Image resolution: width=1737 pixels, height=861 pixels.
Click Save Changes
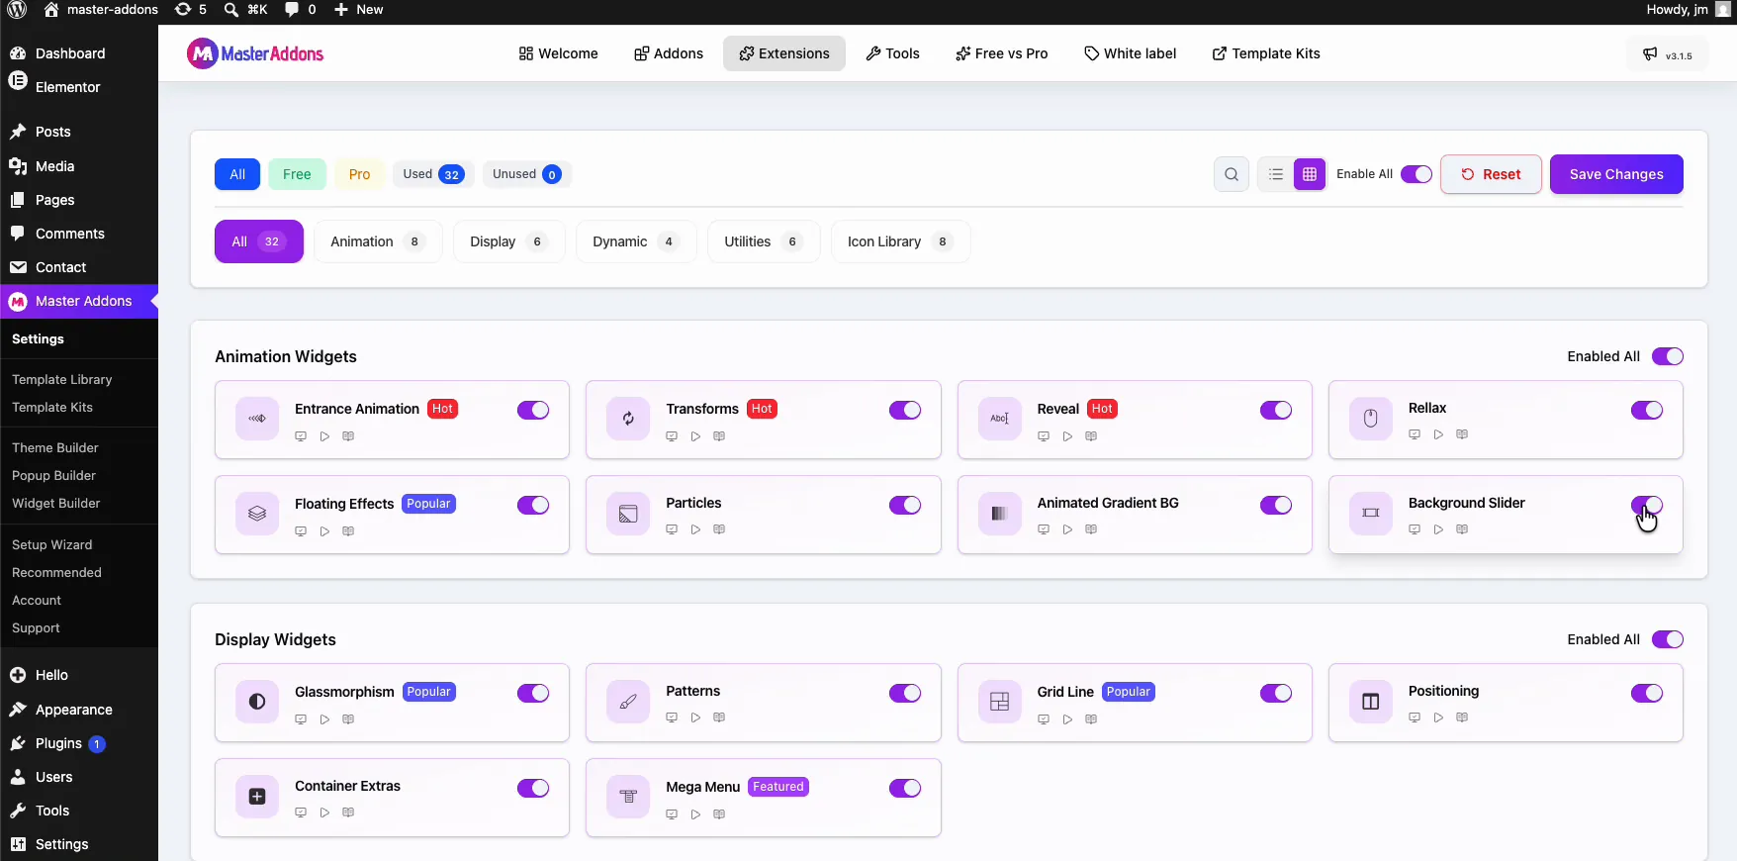(1616, 174)
